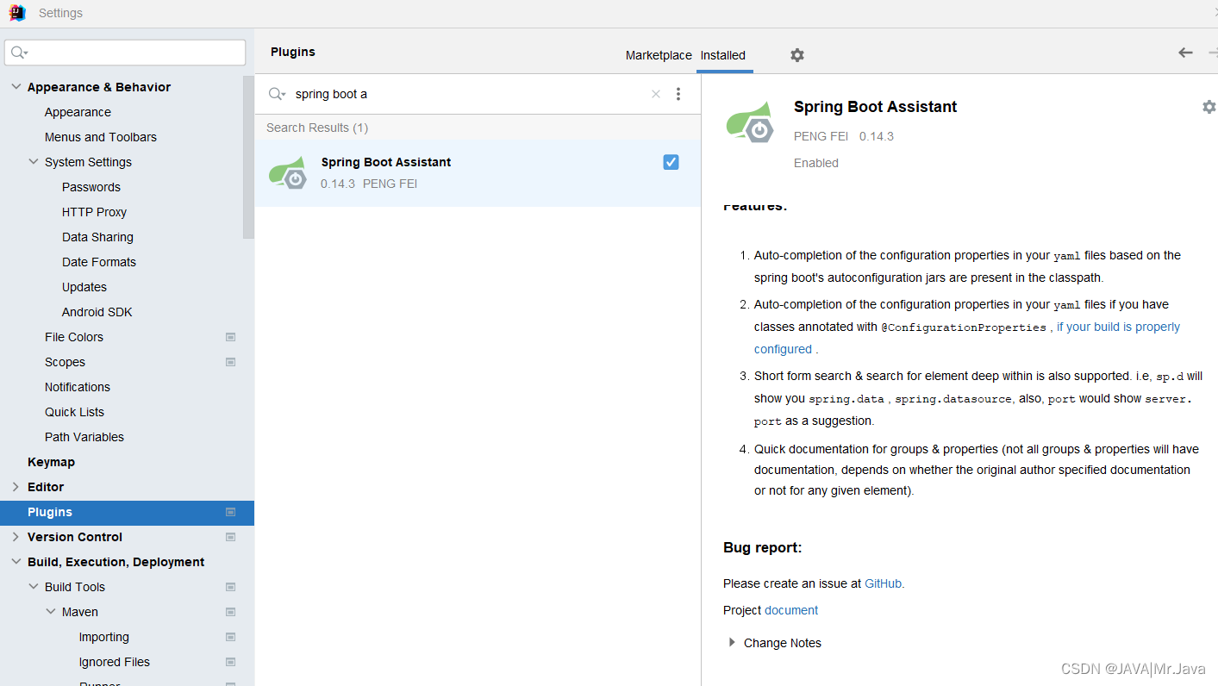Switch to the Marketplace tab
The height and width of the screenshot is (686, 1218).
[659, 55]
